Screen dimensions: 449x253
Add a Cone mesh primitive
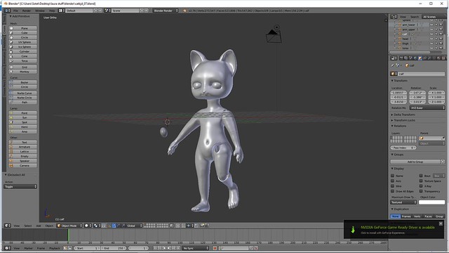(x=22, y=56)
